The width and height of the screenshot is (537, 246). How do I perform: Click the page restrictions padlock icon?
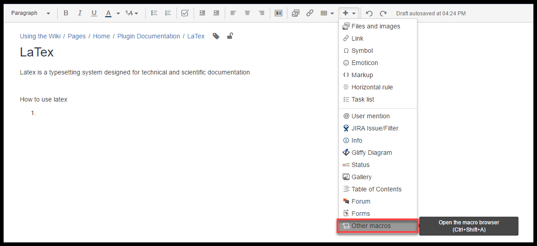click(x=230, y=36)
